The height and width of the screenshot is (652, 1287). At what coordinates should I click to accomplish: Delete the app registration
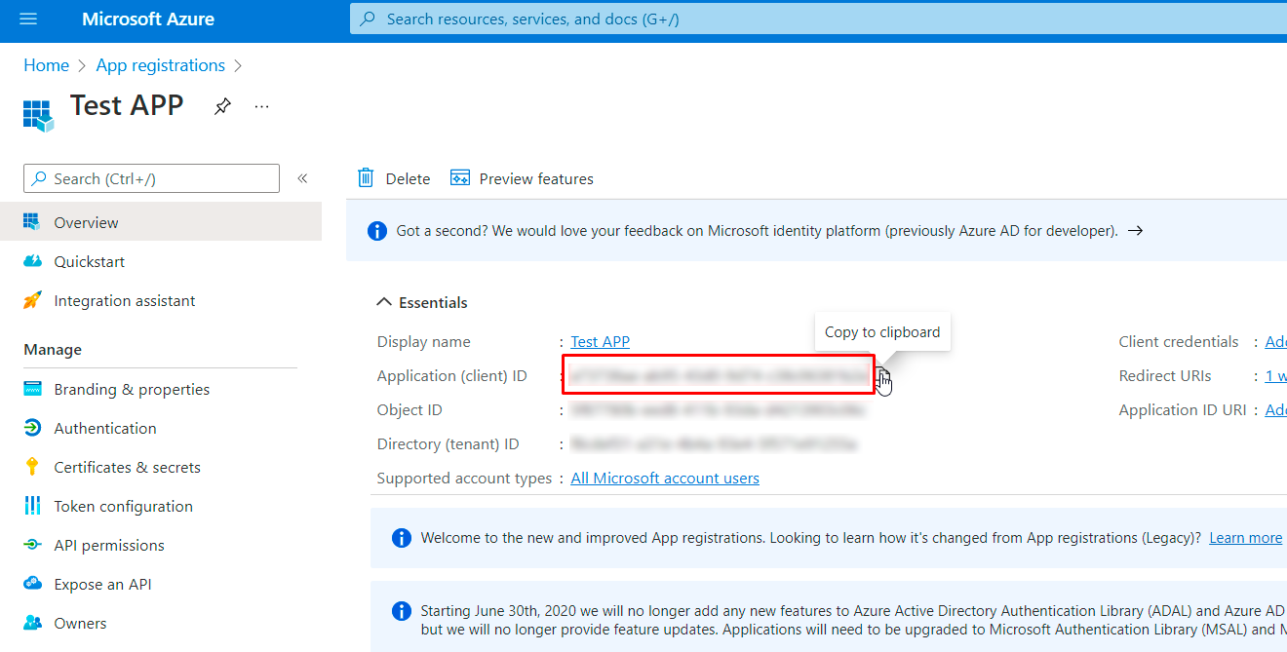click(394, 178)
